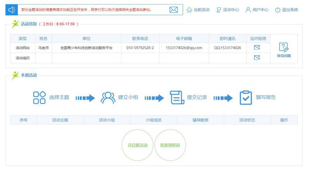
Task: Click the 本期活动 section heading
Action: [x=29, y=75]
